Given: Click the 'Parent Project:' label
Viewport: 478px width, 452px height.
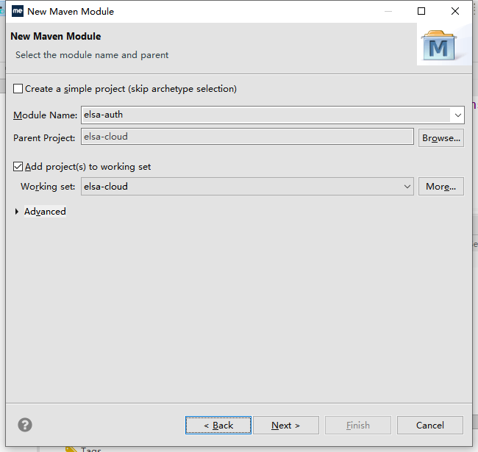Looking at the screenshot, I should click(x=44, y=138).
